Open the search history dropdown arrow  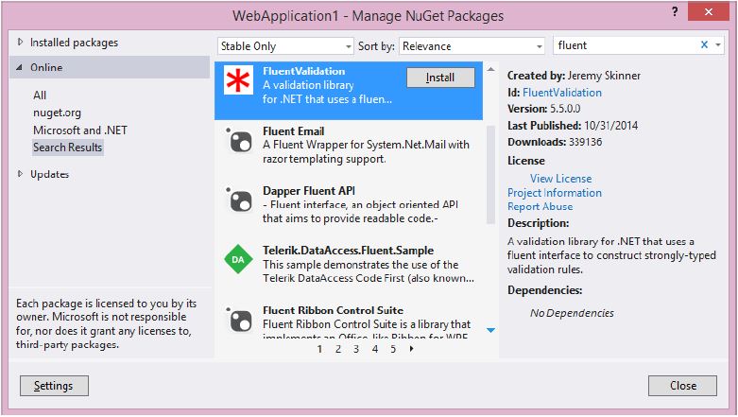[x=718, y=45]
